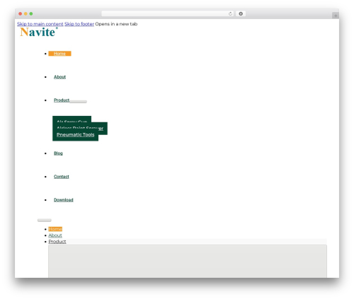The width and height of the screenshot is (354, 299).
Task: Maximize the window with green button
Action: point(31,14)
